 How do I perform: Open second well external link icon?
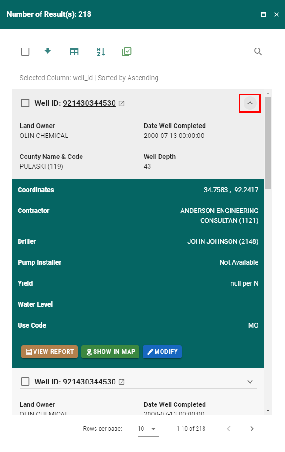(x=122, y=382)
